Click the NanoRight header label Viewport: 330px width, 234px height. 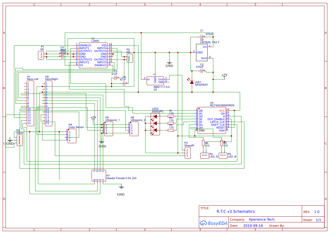coord(51,79)
